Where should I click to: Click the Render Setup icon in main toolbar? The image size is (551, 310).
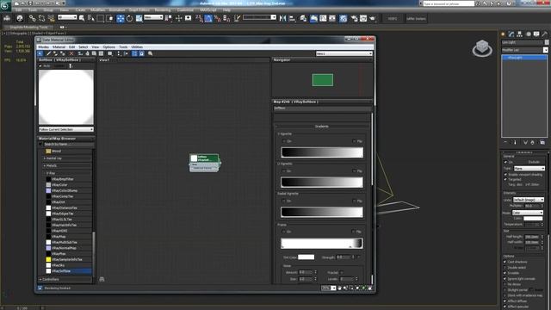click(354, 18)
